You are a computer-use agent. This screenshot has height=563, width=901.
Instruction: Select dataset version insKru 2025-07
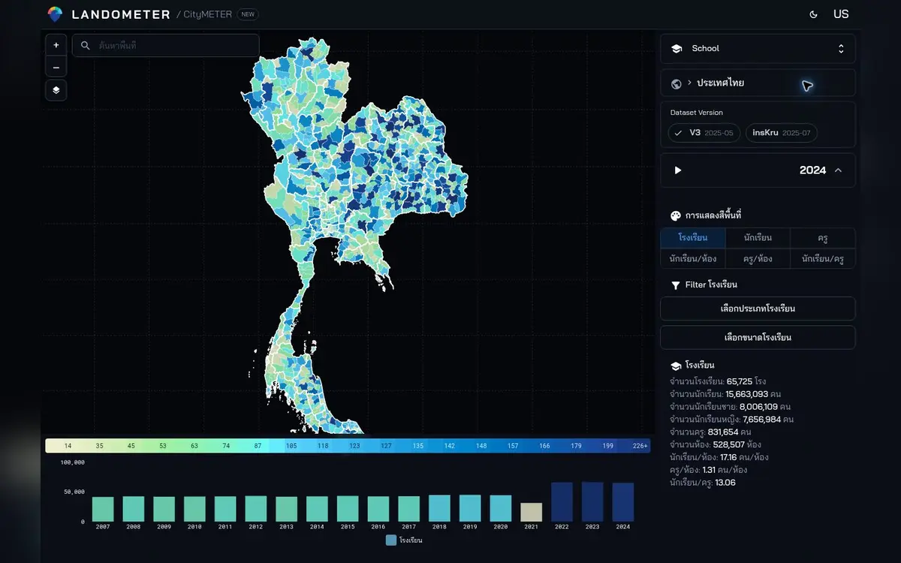pyautogui.click(x=781, y=133)
